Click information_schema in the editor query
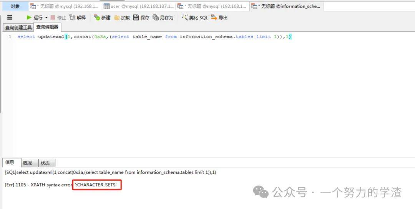 coord(207,37)
